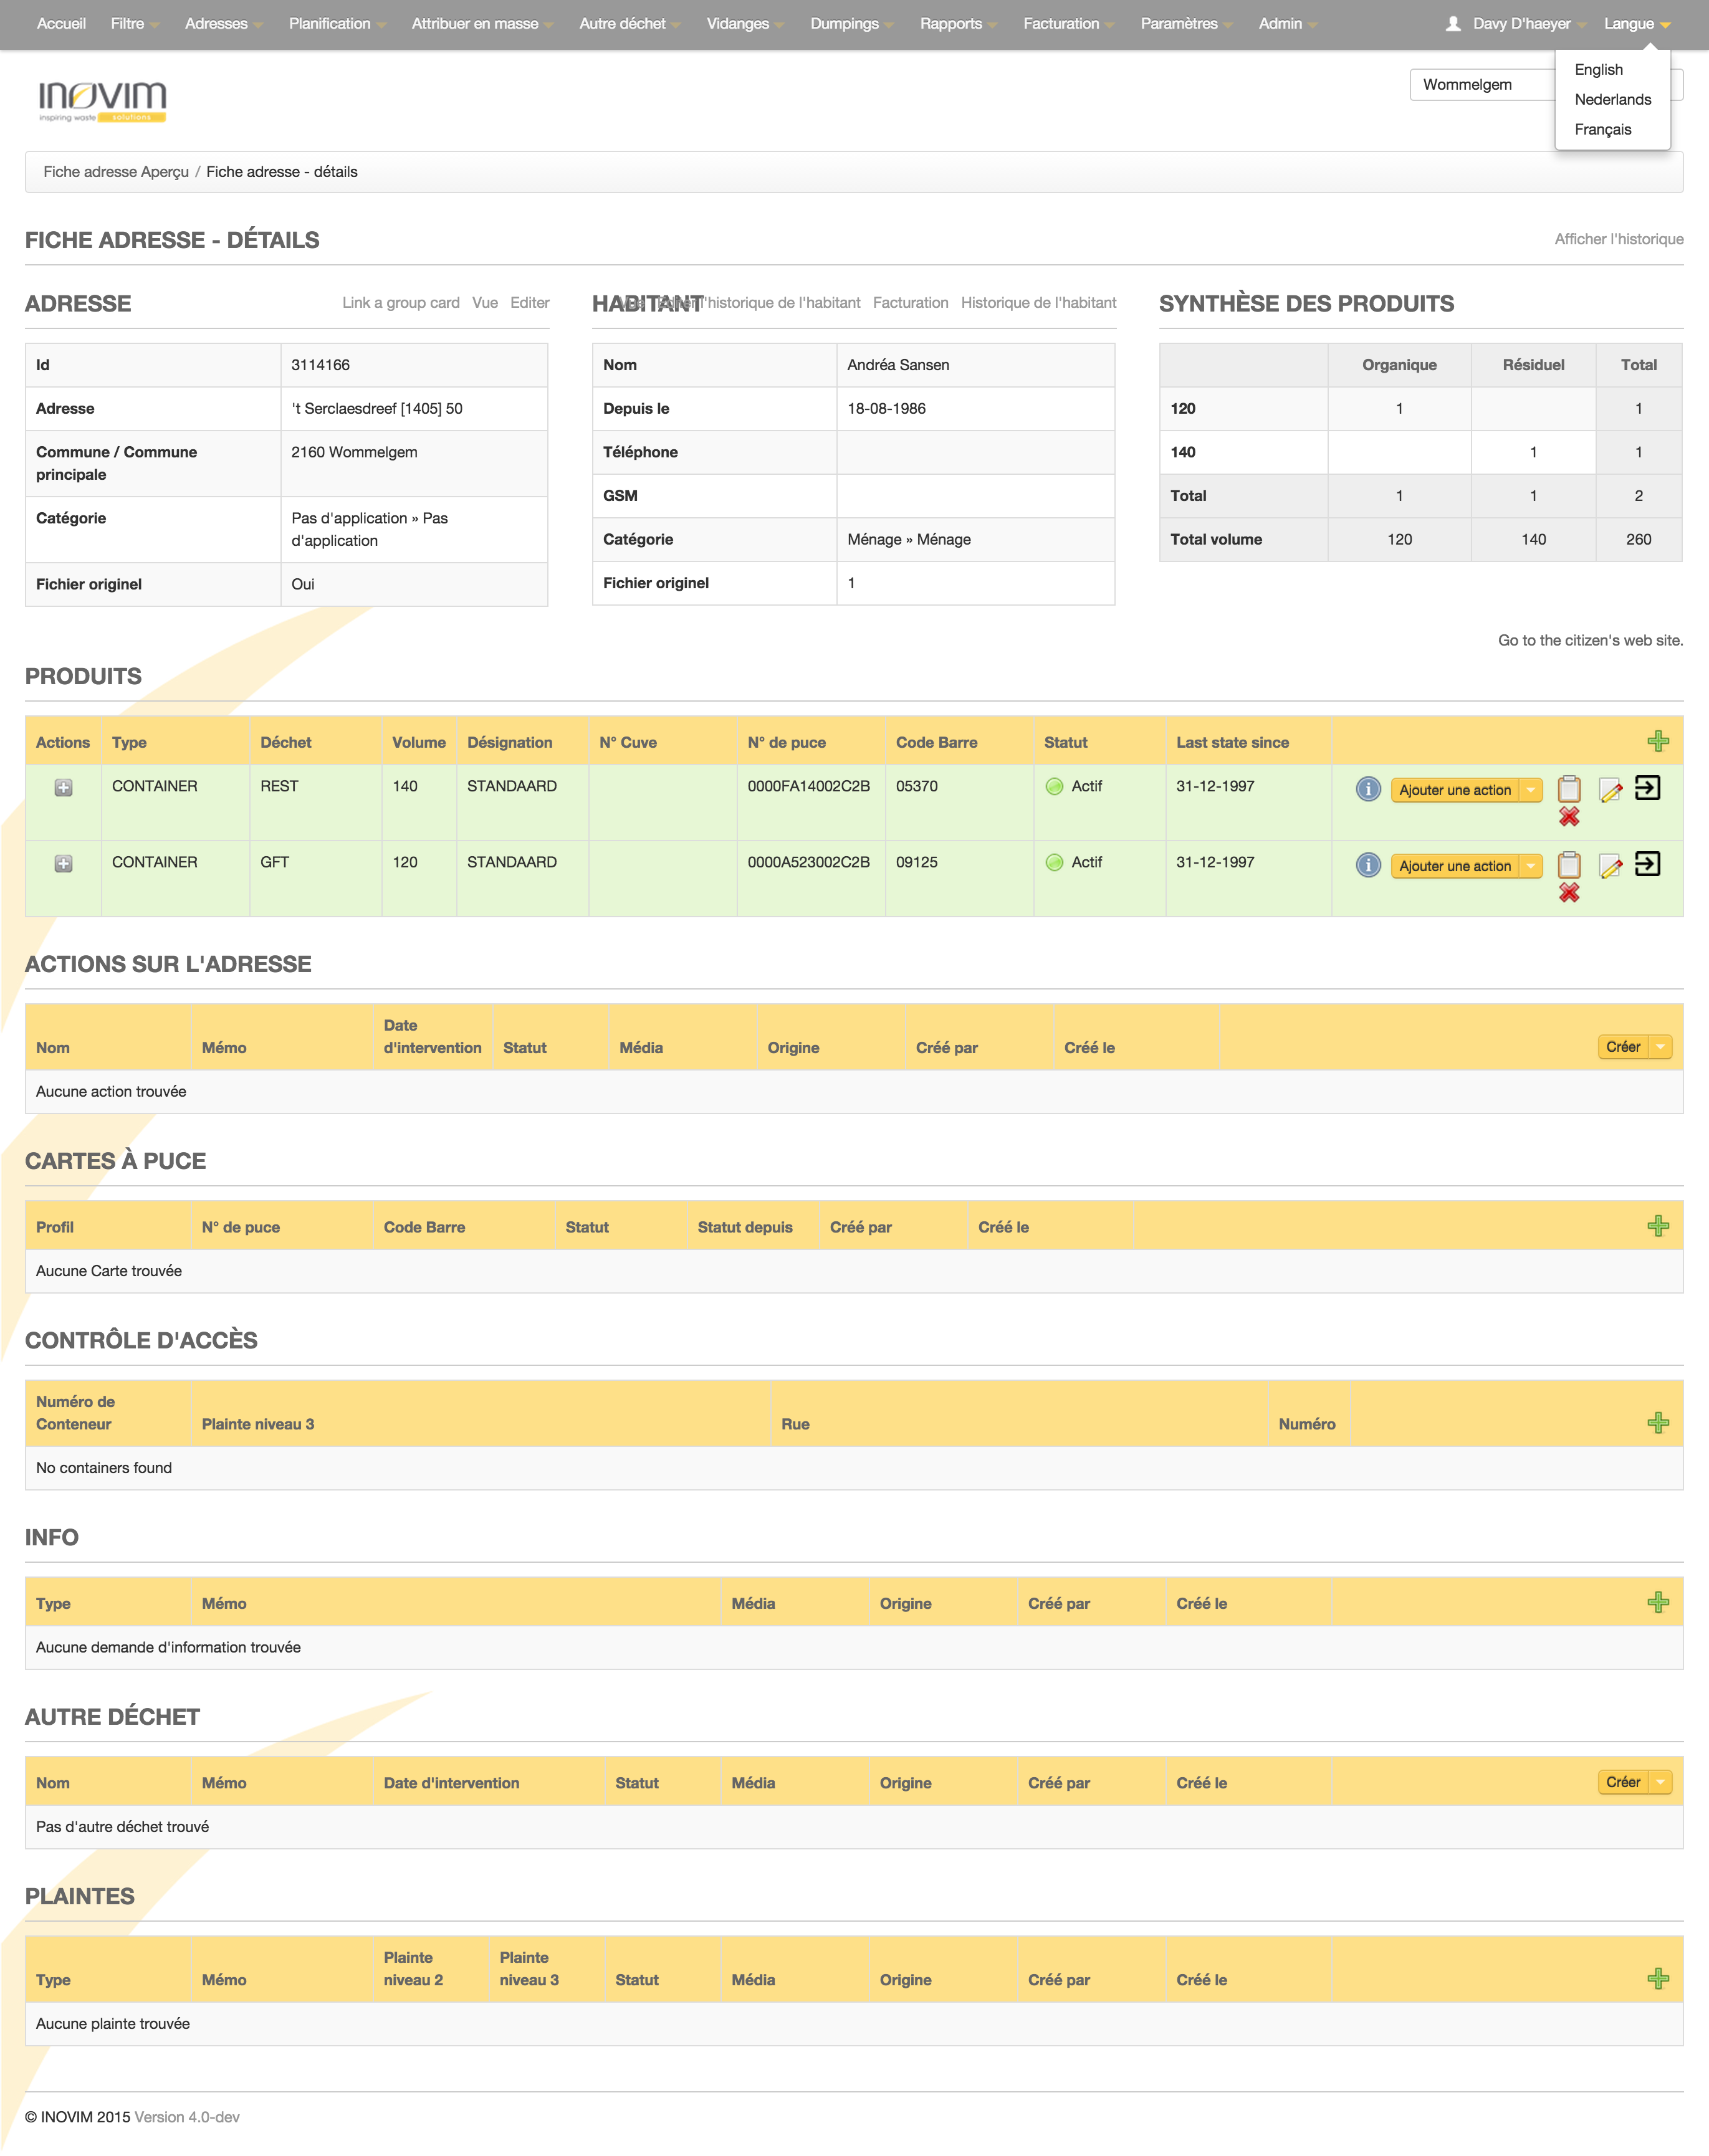Open the Dumpings menu

pos(852,24)
